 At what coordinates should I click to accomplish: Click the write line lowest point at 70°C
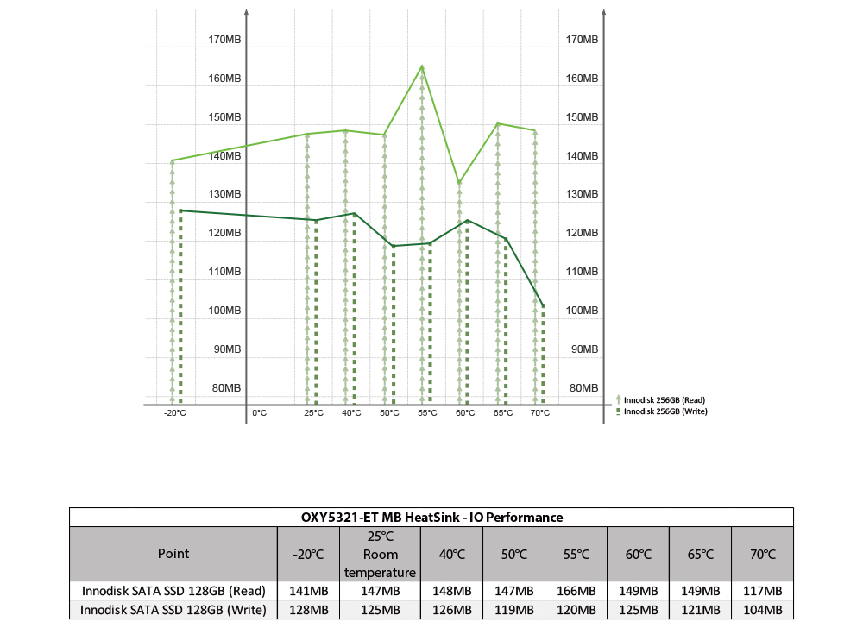[543, 305]
